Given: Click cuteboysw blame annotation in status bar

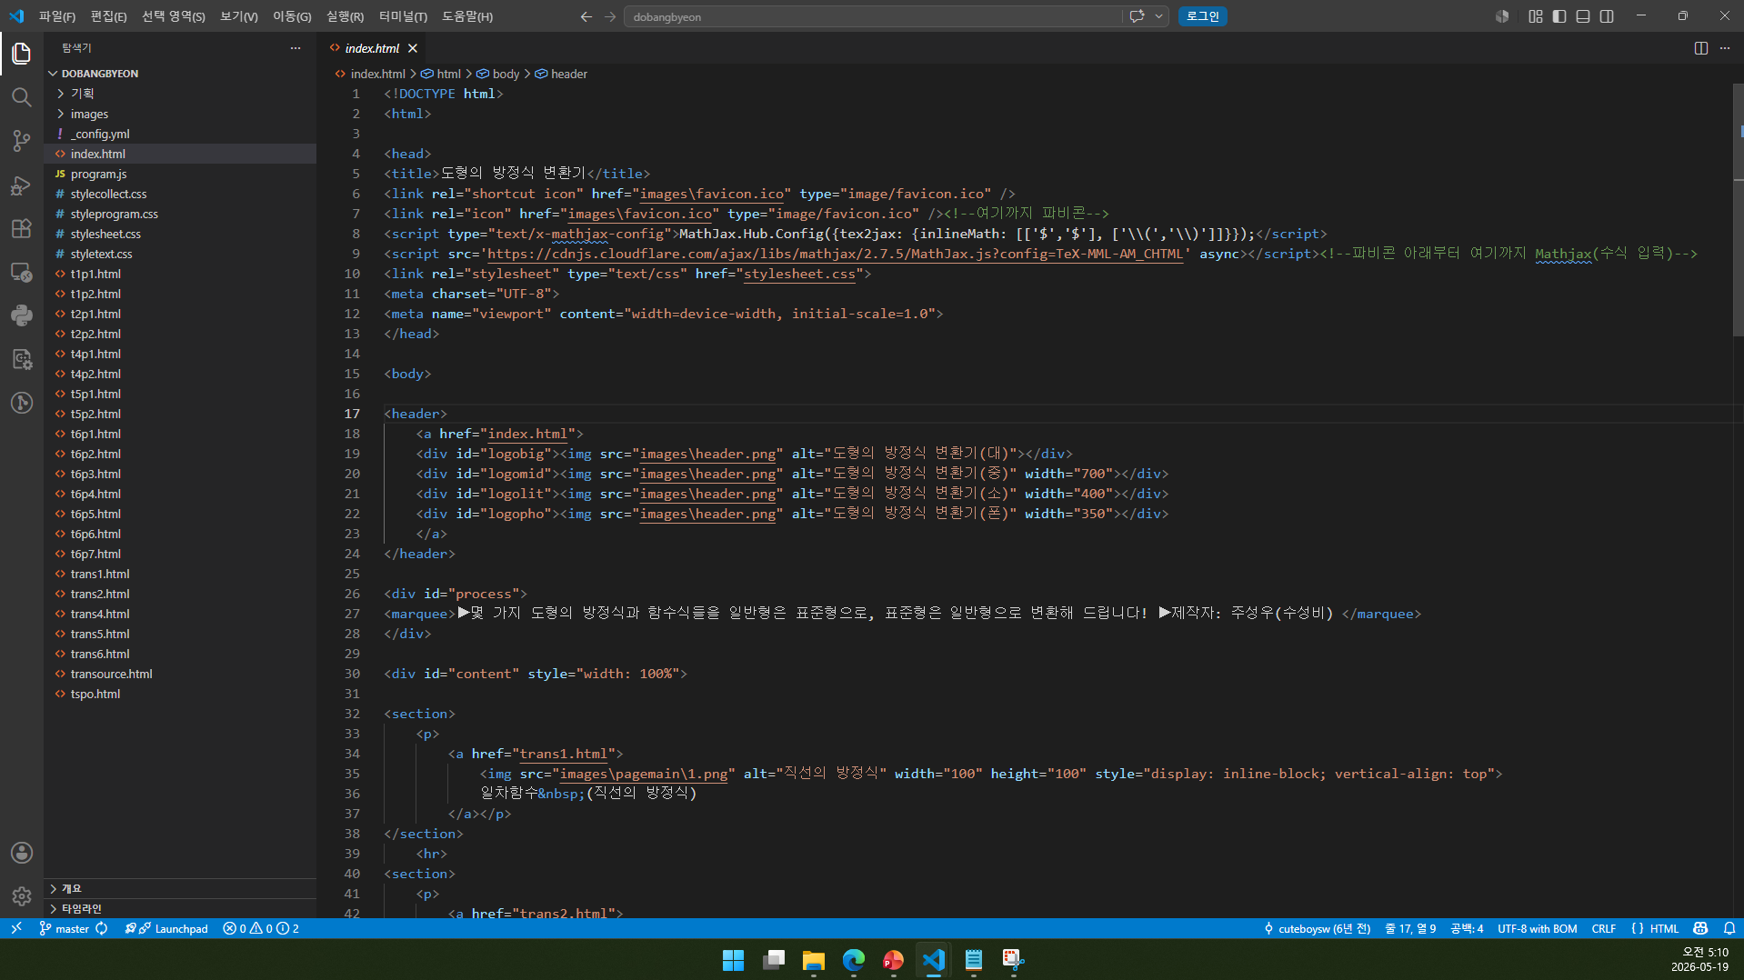Looking at the screenshot, I should pos(1317,928).
